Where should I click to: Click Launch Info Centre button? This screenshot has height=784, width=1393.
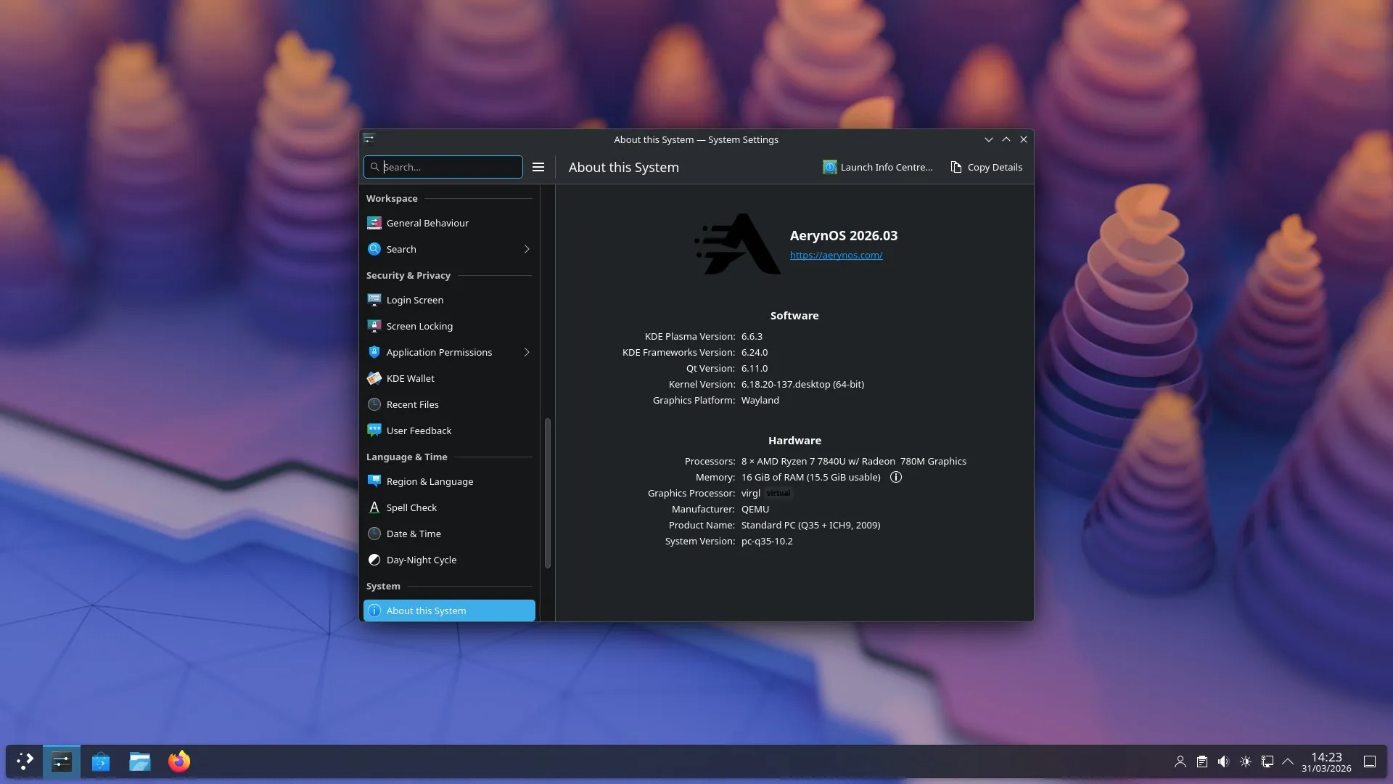click(878, 167)
